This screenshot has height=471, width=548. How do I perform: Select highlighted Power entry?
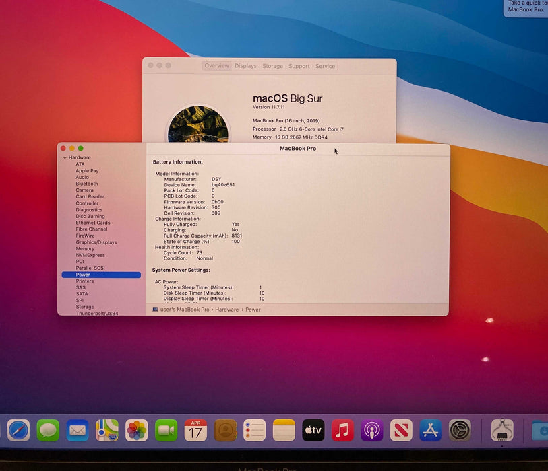point(101,275)
